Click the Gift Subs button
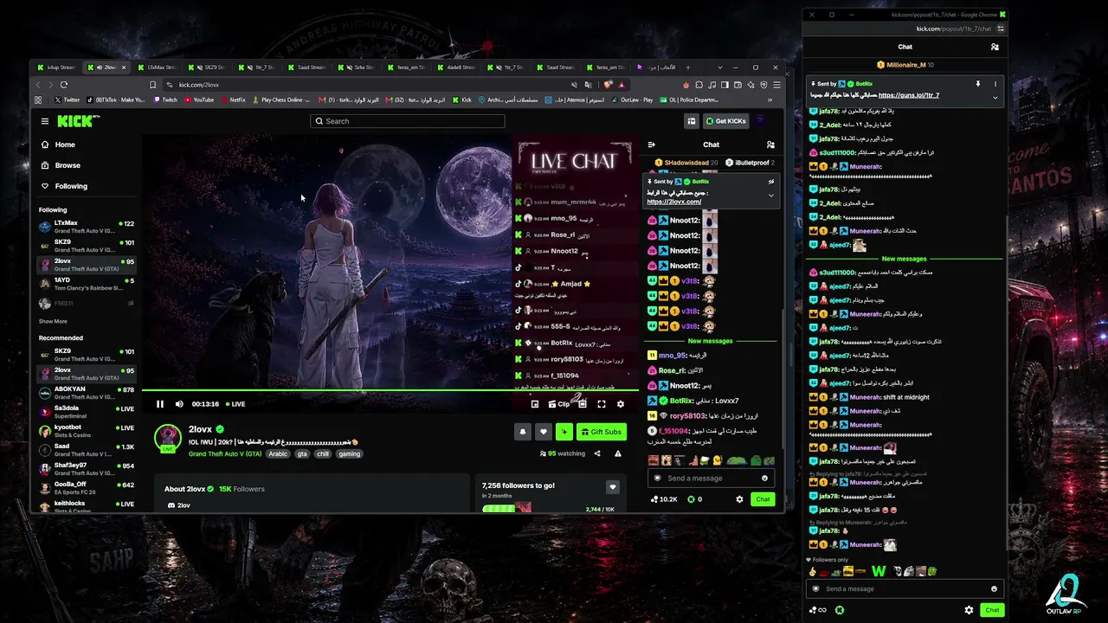 pyautogui.click(x=602, y=432)
